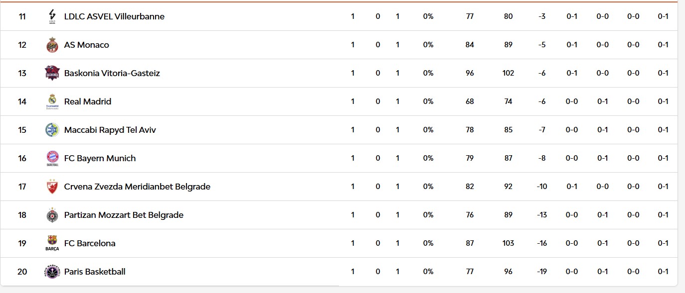Click the FC Bayern Munich badge
685x293 pixels.
[52, 158]
